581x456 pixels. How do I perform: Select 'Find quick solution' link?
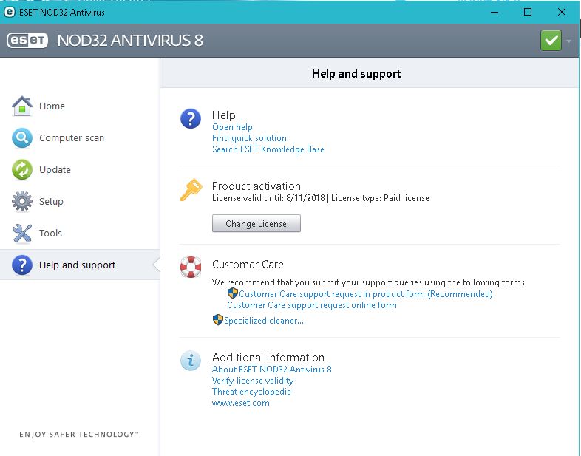coord(249,138)
